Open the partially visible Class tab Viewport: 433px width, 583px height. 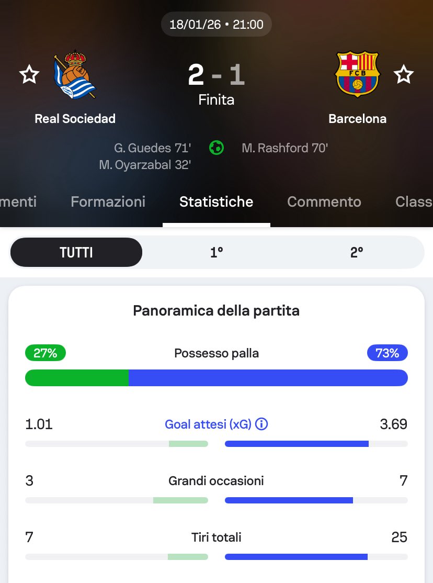click(x=413, y=201)
